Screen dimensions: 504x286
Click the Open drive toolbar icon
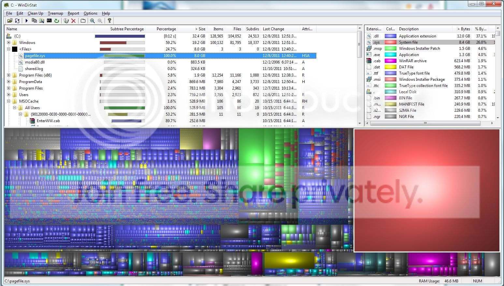coord(10,21)
